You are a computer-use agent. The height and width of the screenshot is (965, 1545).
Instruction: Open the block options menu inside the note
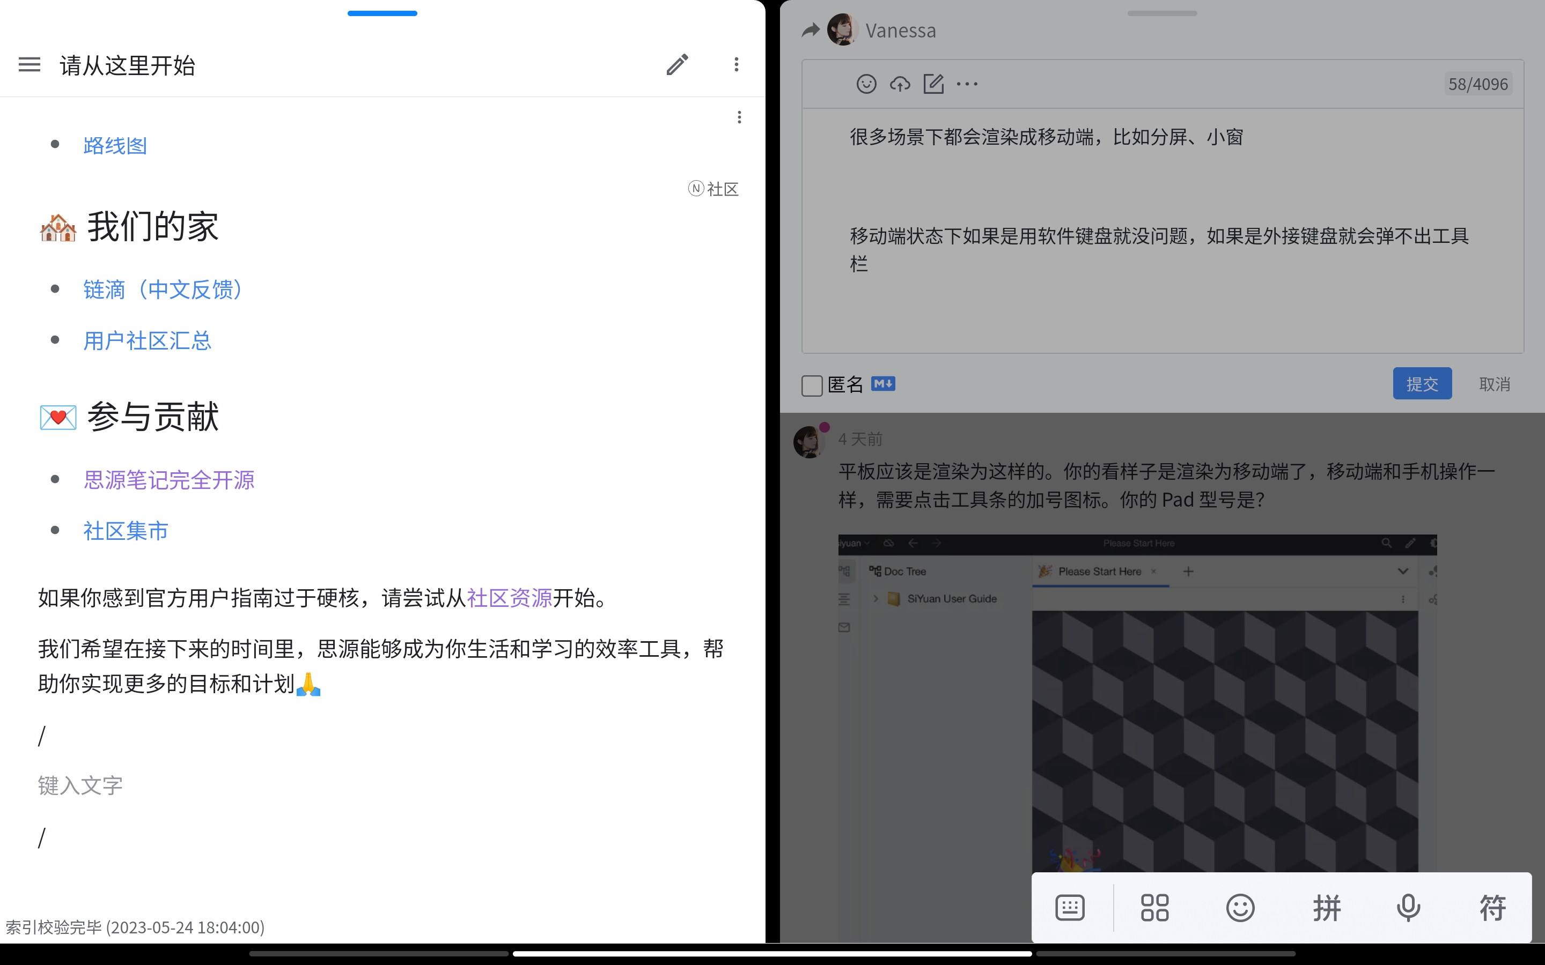point(739,117)
